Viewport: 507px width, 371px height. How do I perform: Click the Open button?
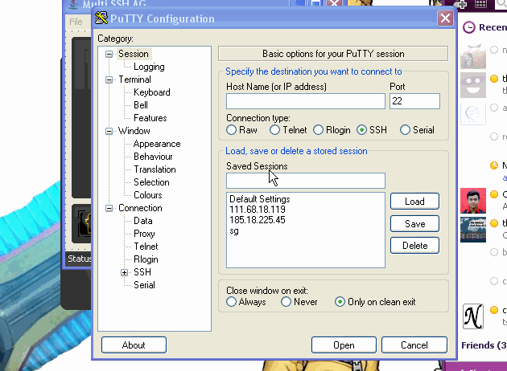click(x=344, y=345)
